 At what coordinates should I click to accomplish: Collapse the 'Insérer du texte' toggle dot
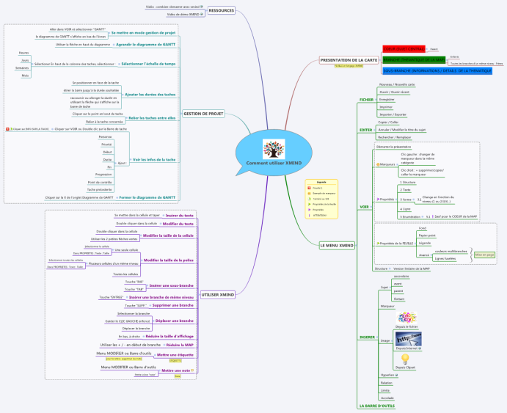(164, 215)
